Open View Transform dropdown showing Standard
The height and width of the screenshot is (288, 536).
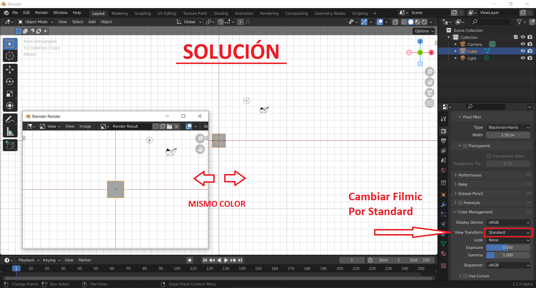click(x=508, y=232)
